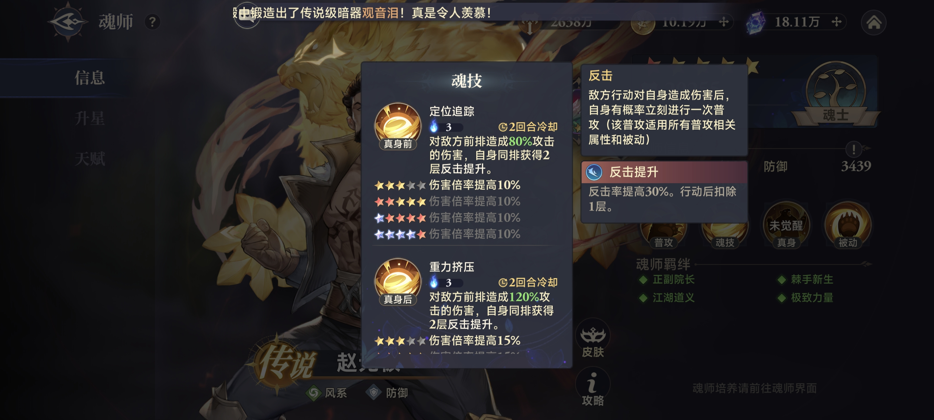The width and height of the screenshot is (934, 420).
Task: Tap the home icon at top right
Action: point(873,22)
